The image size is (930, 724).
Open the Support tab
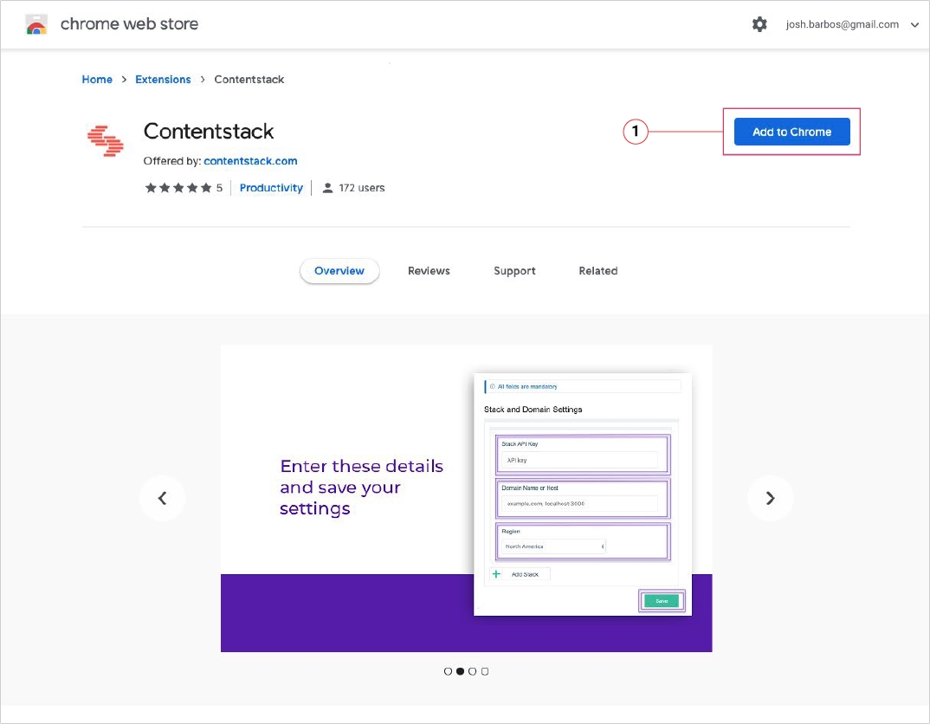pyautogui.click(x=514, y=271)
